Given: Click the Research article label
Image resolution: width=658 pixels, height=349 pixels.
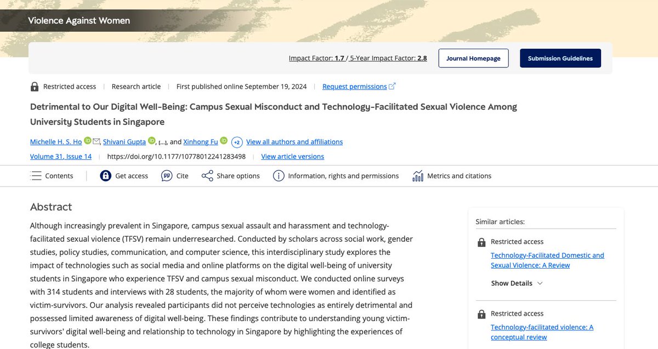Looking at the screenshot, I should click(136, 86).
